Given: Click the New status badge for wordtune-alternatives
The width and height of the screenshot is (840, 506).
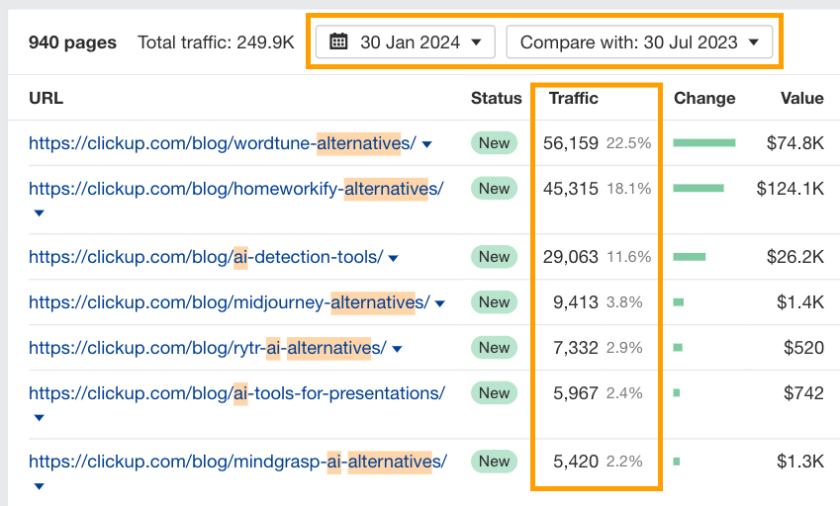Looking at the screenshot, I should [494, 143].
